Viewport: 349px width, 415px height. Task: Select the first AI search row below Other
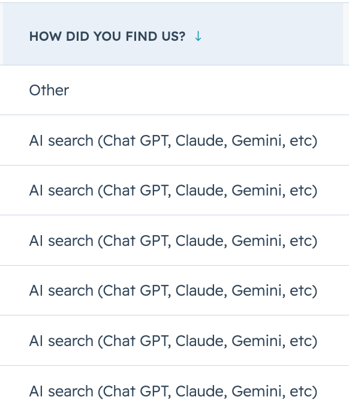pyautogui.click(x=174, y=140)
